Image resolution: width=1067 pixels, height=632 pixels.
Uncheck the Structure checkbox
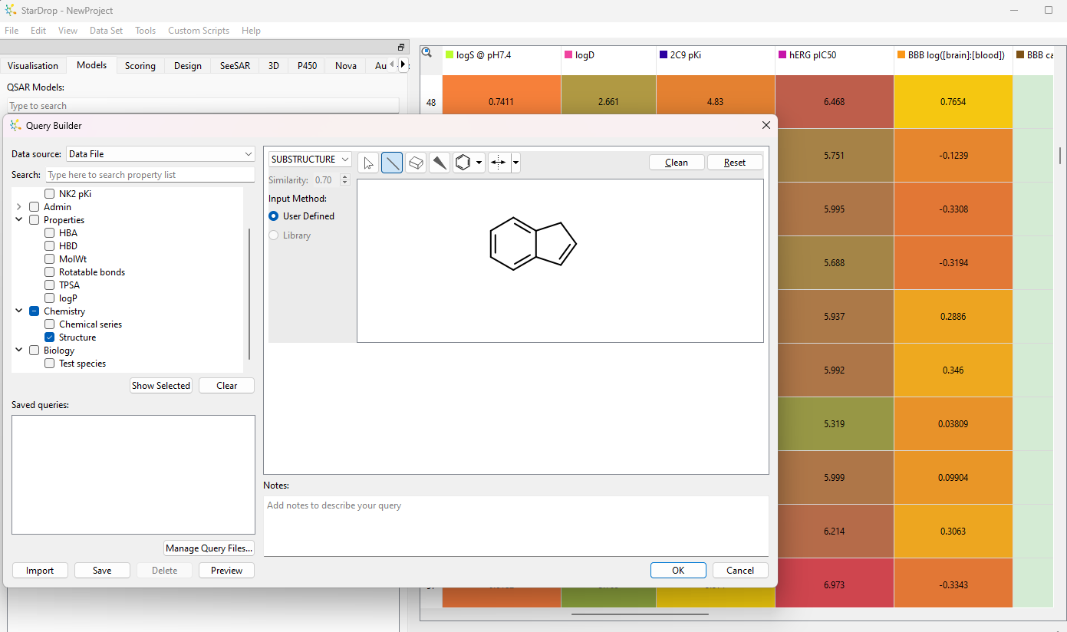click(50, 337)
